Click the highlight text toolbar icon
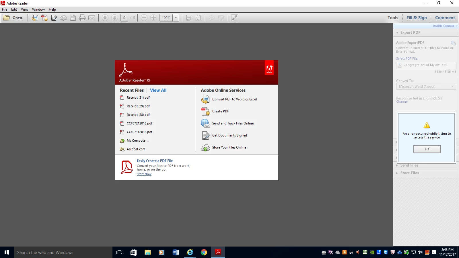Screen dimensions: 459x258 [221, 18]
